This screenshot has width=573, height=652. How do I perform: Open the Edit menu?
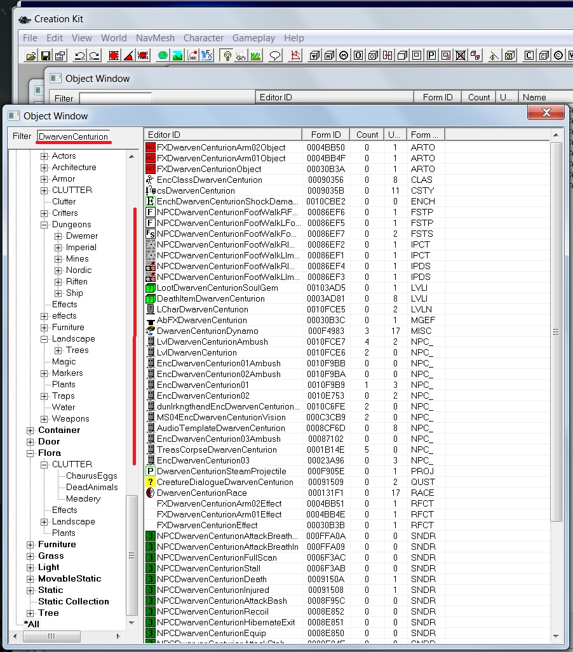pos(55,38)
